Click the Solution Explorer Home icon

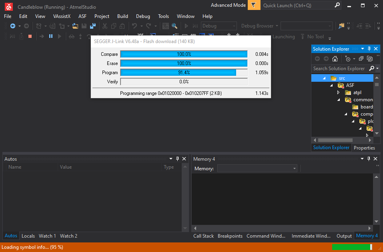click(335, 59)
